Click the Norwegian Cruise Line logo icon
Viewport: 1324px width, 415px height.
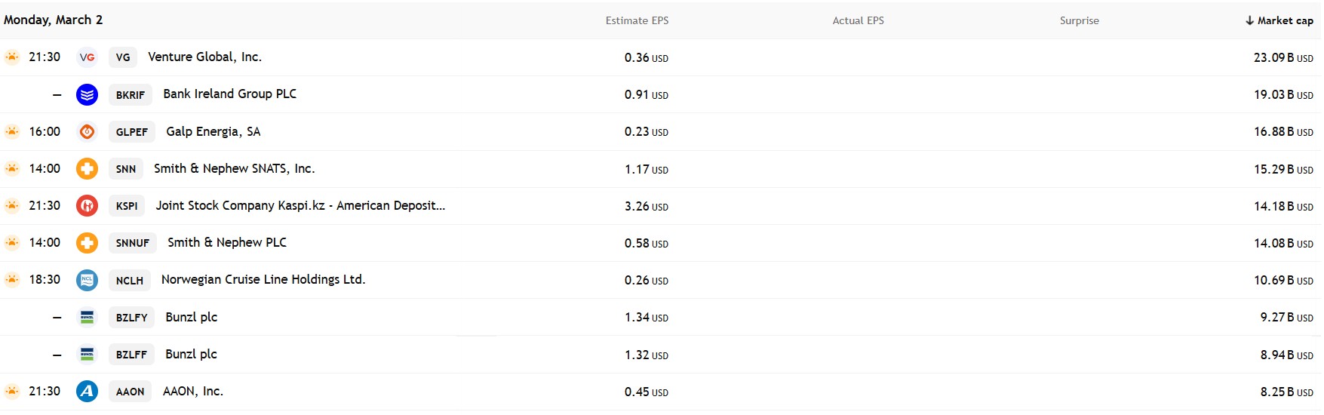pyautogui.click(x=87, y=280)
